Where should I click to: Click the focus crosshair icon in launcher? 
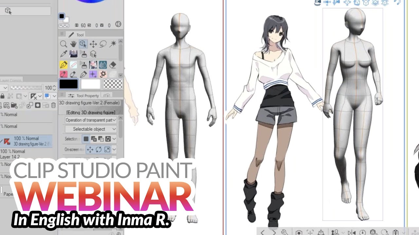(310, 232)
